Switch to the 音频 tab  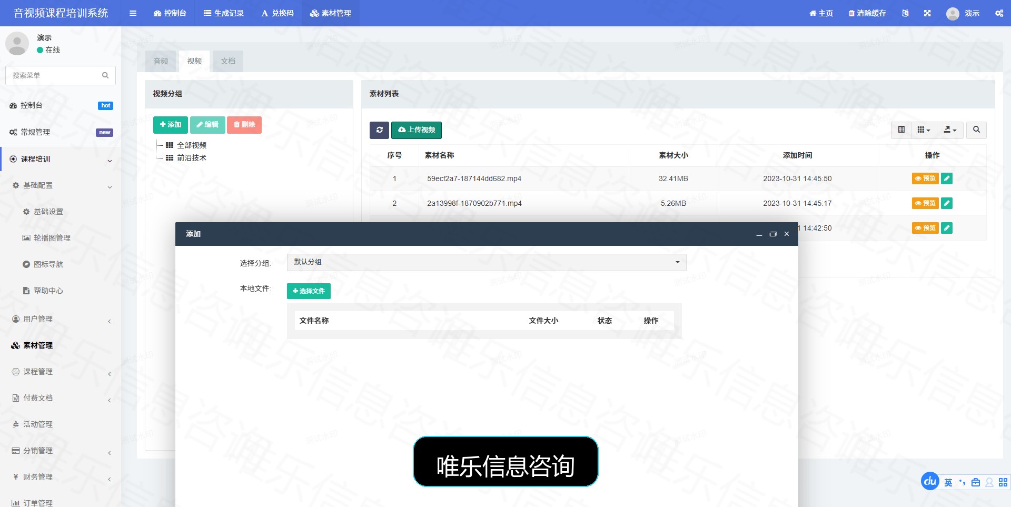tap(161, 61)
